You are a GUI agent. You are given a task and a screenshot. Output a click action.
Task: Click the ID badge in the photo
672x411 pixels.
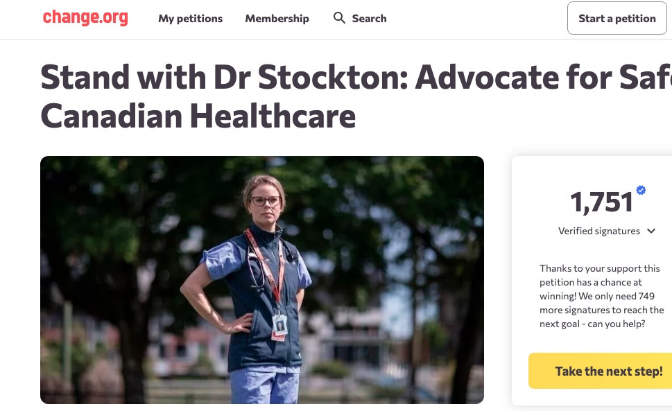(279, 326)
